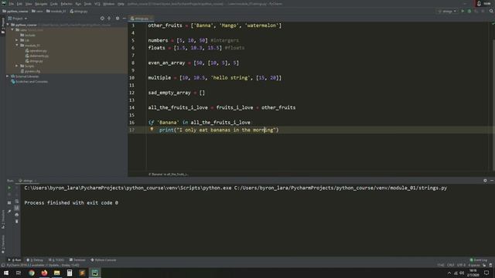Open the TODO tool window button
The height and width of the screenshot is (278, 495).
(x=56, y=260)
